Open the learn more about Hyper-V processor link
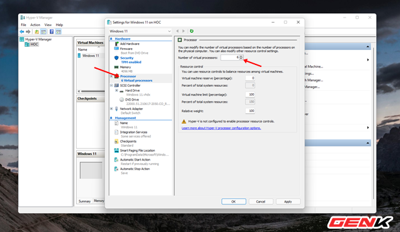The image size is (400, 232). [221, 128]
